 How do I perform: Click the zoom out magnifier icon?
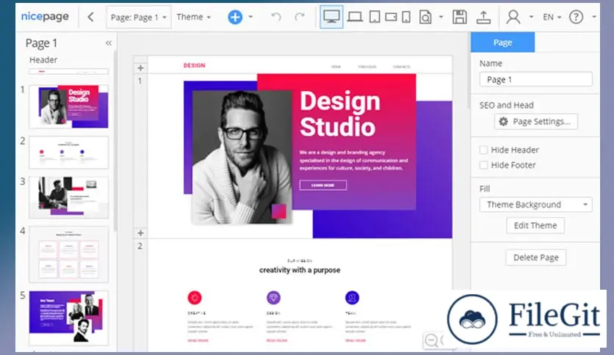tap(432, 340)
